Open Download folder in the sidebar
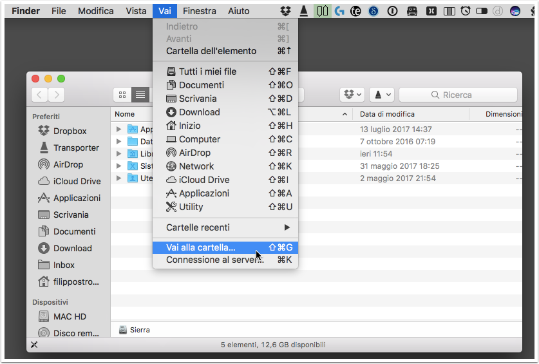This screenshot has height=364, width=539. [x=65, y=249]
